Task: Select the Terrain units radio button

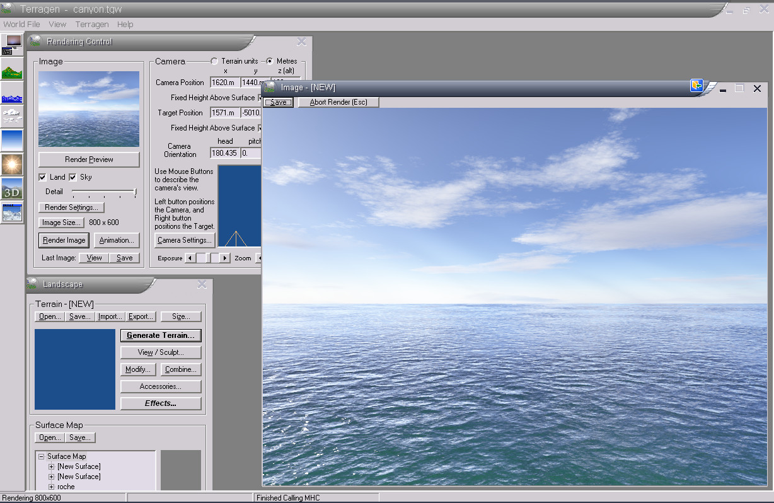Action: tap(214, 61)
